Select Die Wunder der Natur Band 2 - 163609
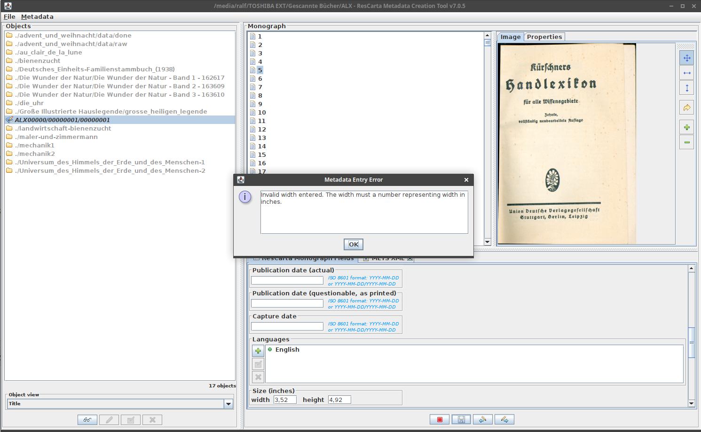This screenshot has height=432, width=701. coord(119,86)
